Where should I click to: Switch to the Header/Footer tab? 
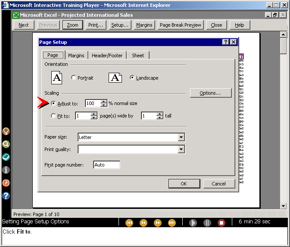[107, 56]
